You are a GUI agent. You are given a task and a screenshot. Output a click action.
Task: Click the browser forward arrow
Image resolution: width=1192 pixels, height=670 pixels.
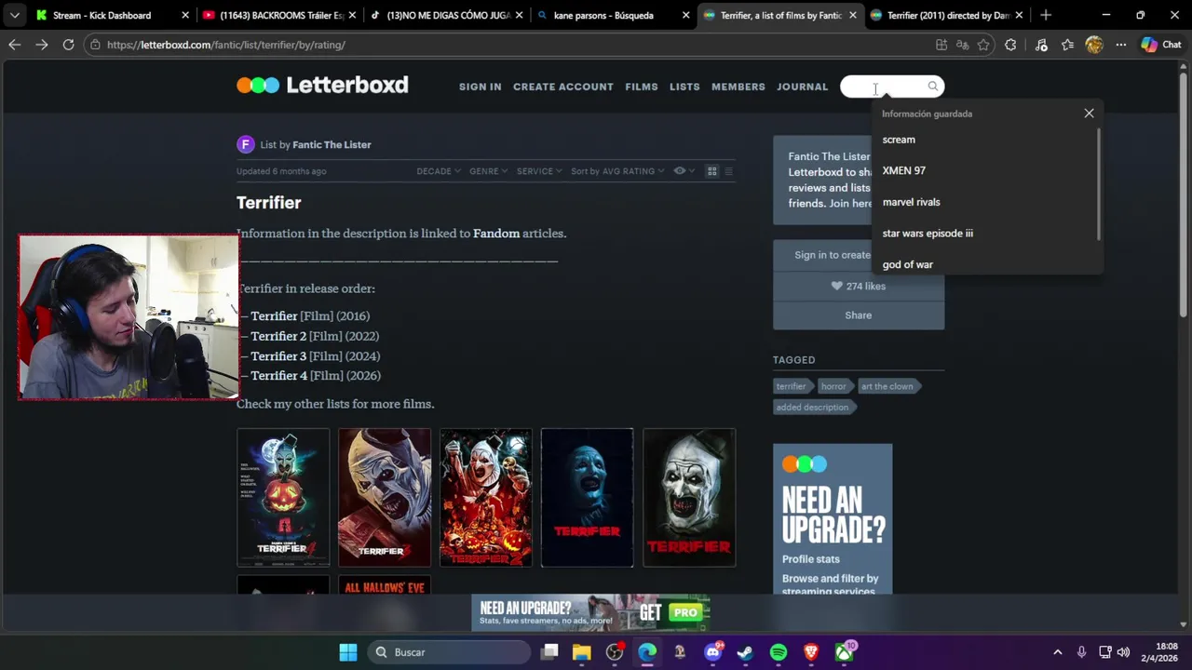pos(41,45)
